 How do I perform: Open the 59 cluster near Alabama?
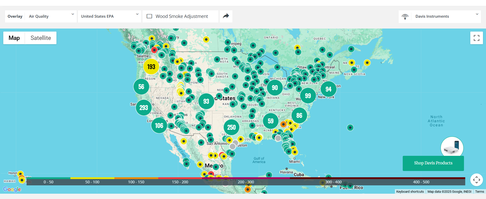[271, 121]
